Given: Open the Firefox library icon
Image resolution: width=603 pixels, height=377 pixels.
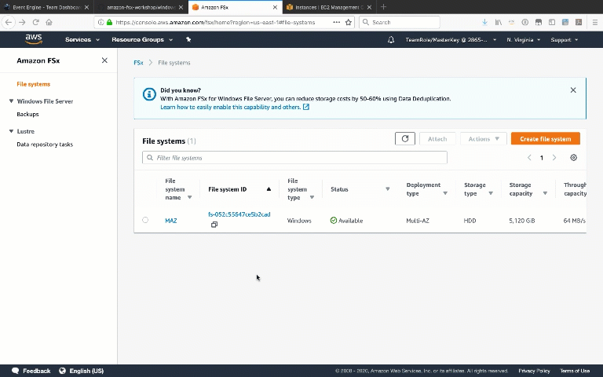Looking at the screenshot, I should (499, 22).
